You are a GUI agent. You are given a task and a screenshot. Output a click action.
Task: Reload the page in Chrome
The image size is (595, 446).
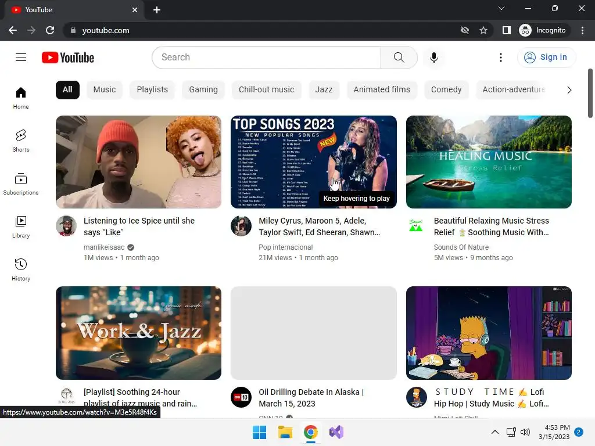pyautogui.click(x=50, y=30)
